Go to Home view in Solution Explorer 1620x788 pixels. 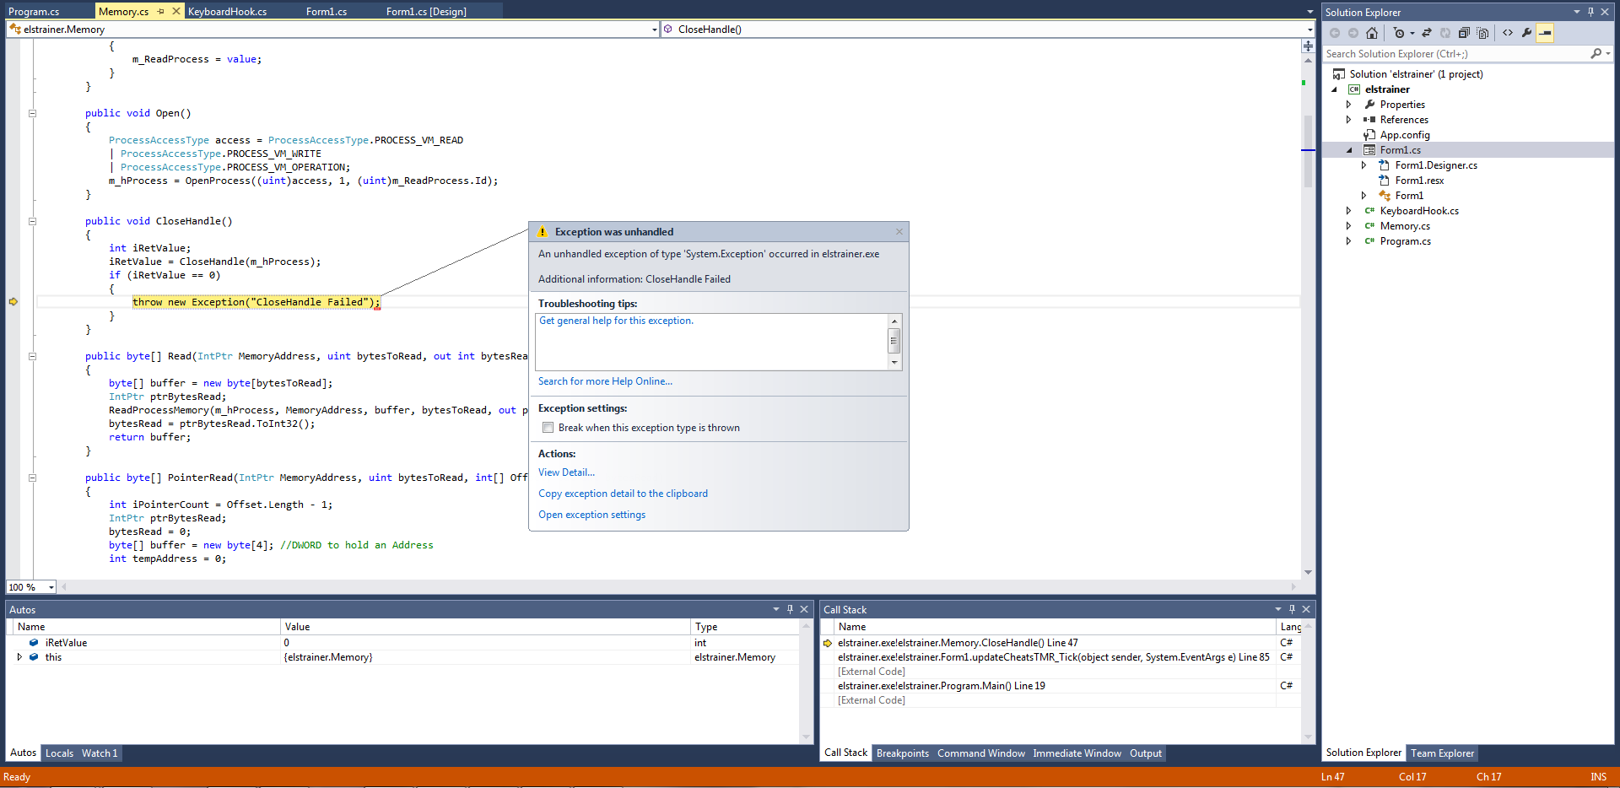click(1372, 33)
